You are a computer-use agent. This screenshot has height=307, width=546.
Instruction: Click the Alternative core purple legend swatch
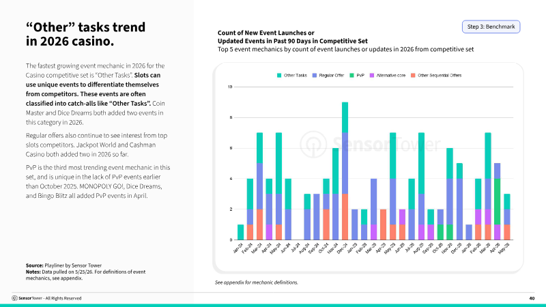371,75
